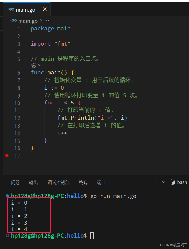189x249 pixels.
Task: Click the bash terminal shell icon
Action: (x=172, y=182)
